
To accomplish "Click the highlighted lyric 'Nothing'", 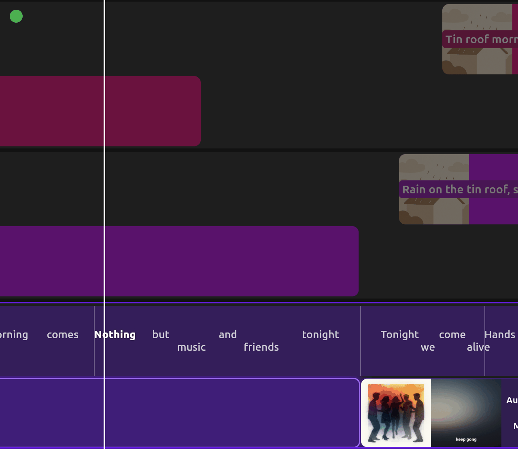I will [x=115, y=335].
